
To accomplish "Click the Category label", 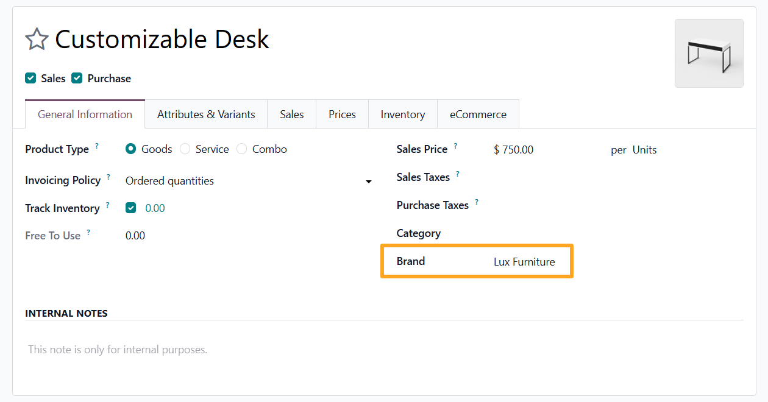I will tap(419, 233).
